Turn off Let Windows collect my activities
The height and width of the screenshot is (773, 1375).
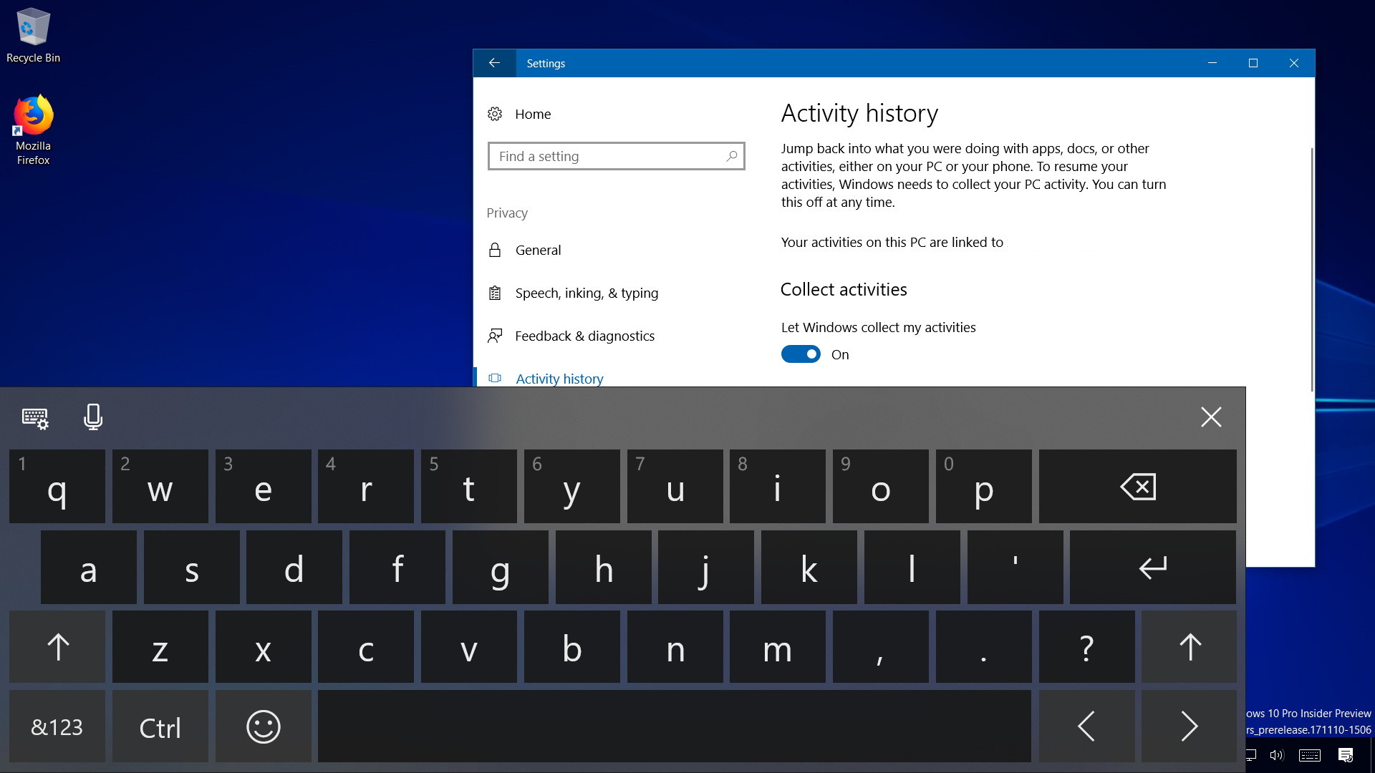click(801, 354)
